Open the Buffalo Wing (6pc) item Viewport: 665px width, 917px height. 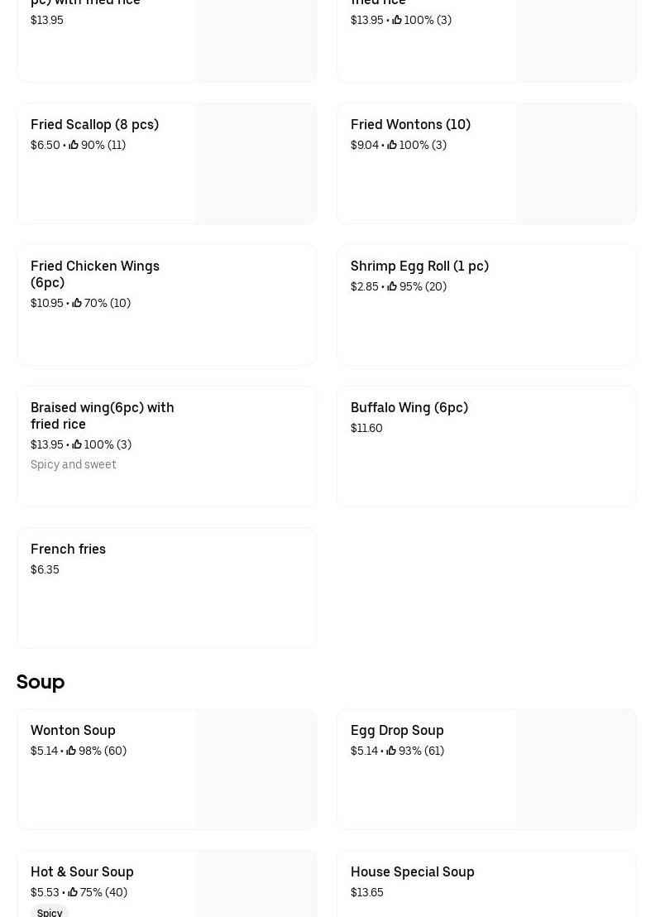[x=486, y=446]
